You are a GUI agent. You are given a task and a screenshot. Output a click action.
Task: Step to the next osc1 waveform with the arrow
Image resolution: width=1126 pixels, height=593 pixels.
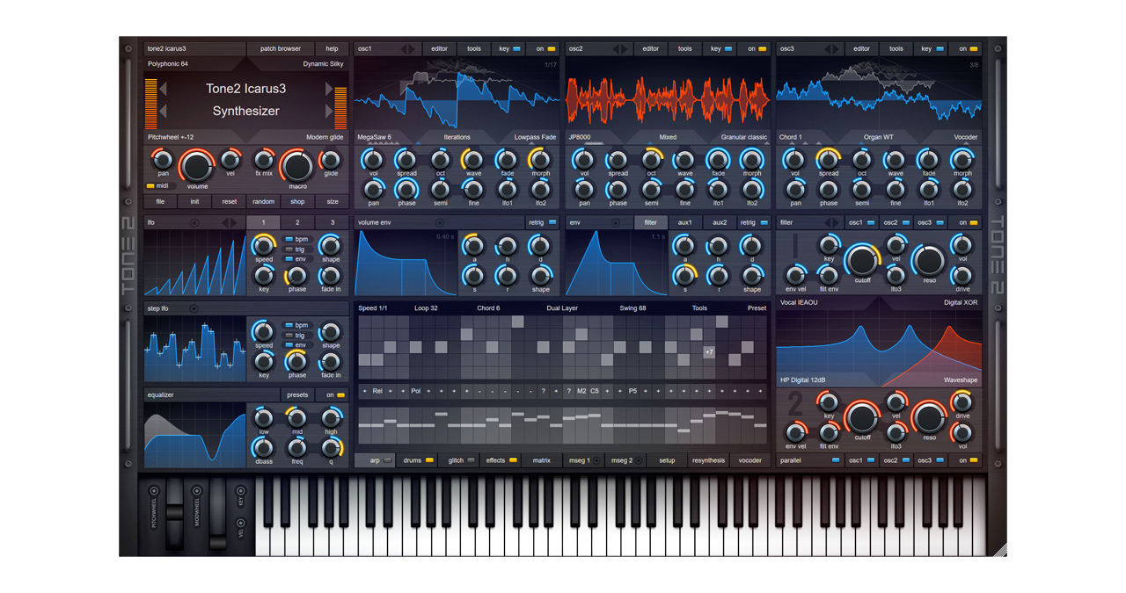click(413, 48)
